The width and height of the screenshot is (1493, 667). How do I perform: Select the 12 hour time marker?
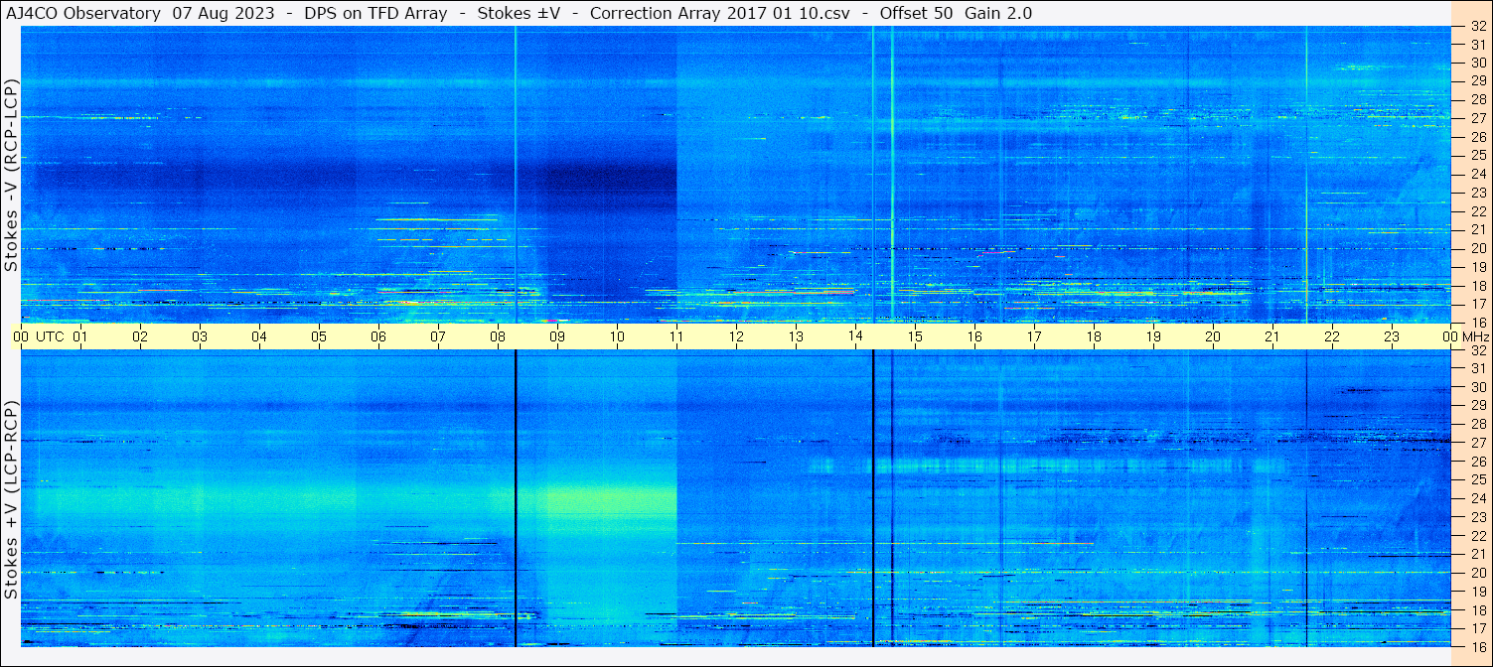click(x=736, y=336)
